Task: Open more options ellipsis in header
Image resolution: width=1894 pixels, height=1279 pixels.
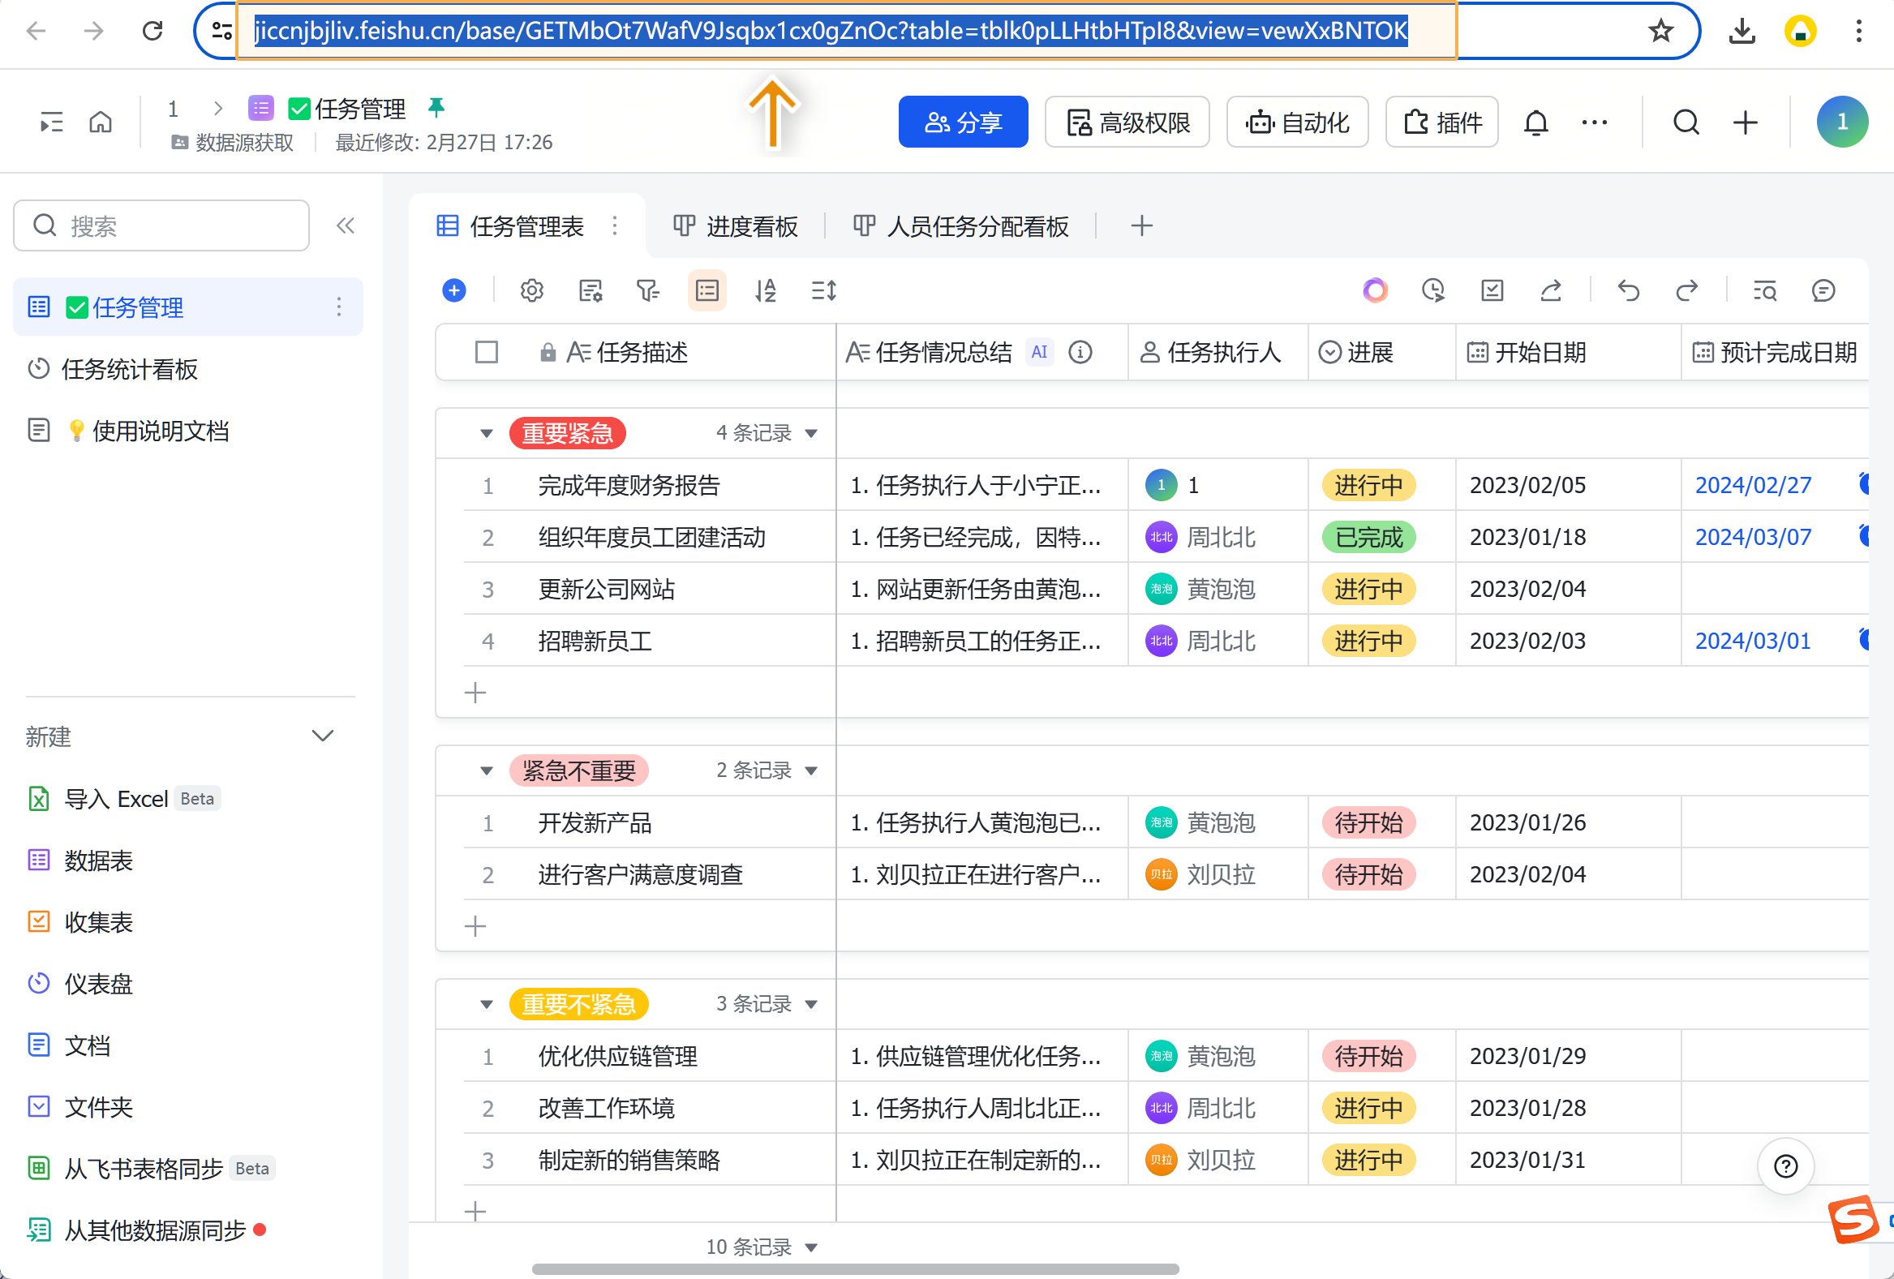Action: click(x=1594, y=122)
